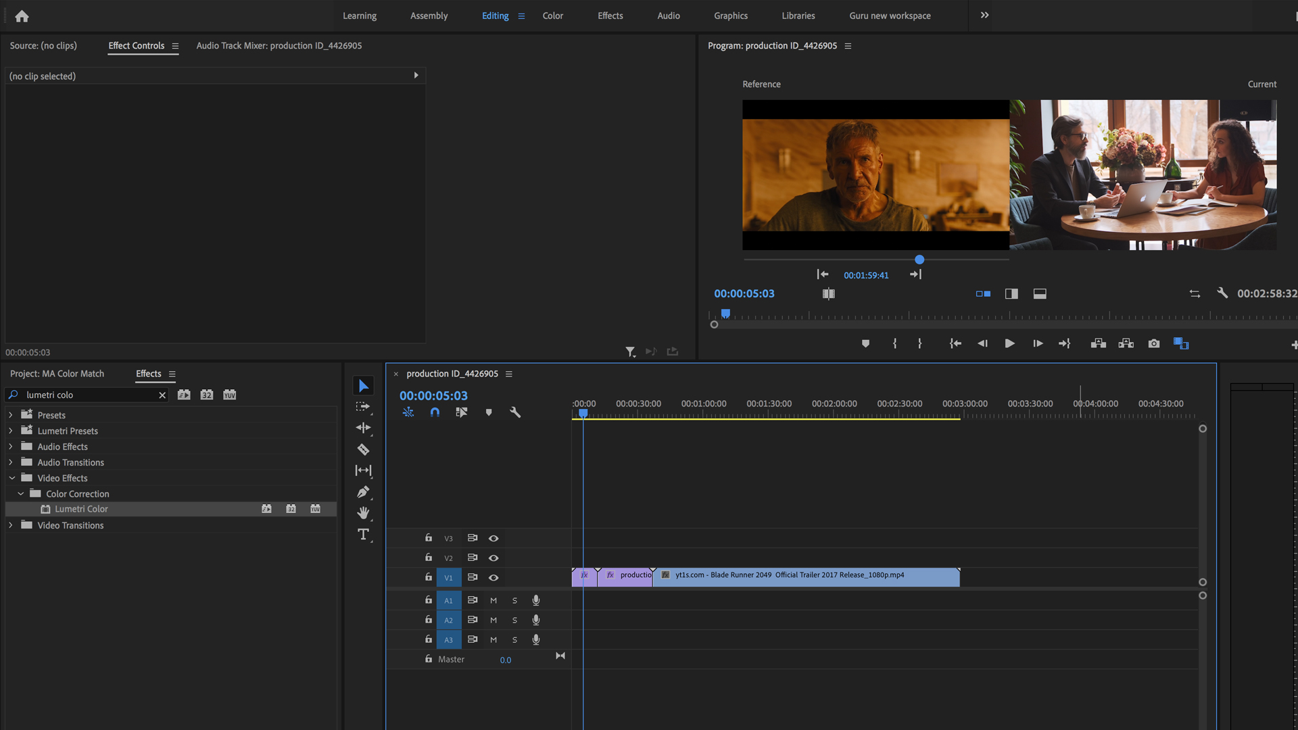1298x730 pixels.
Task: Collapse the Video Effects folder
Action: point(11,478)
